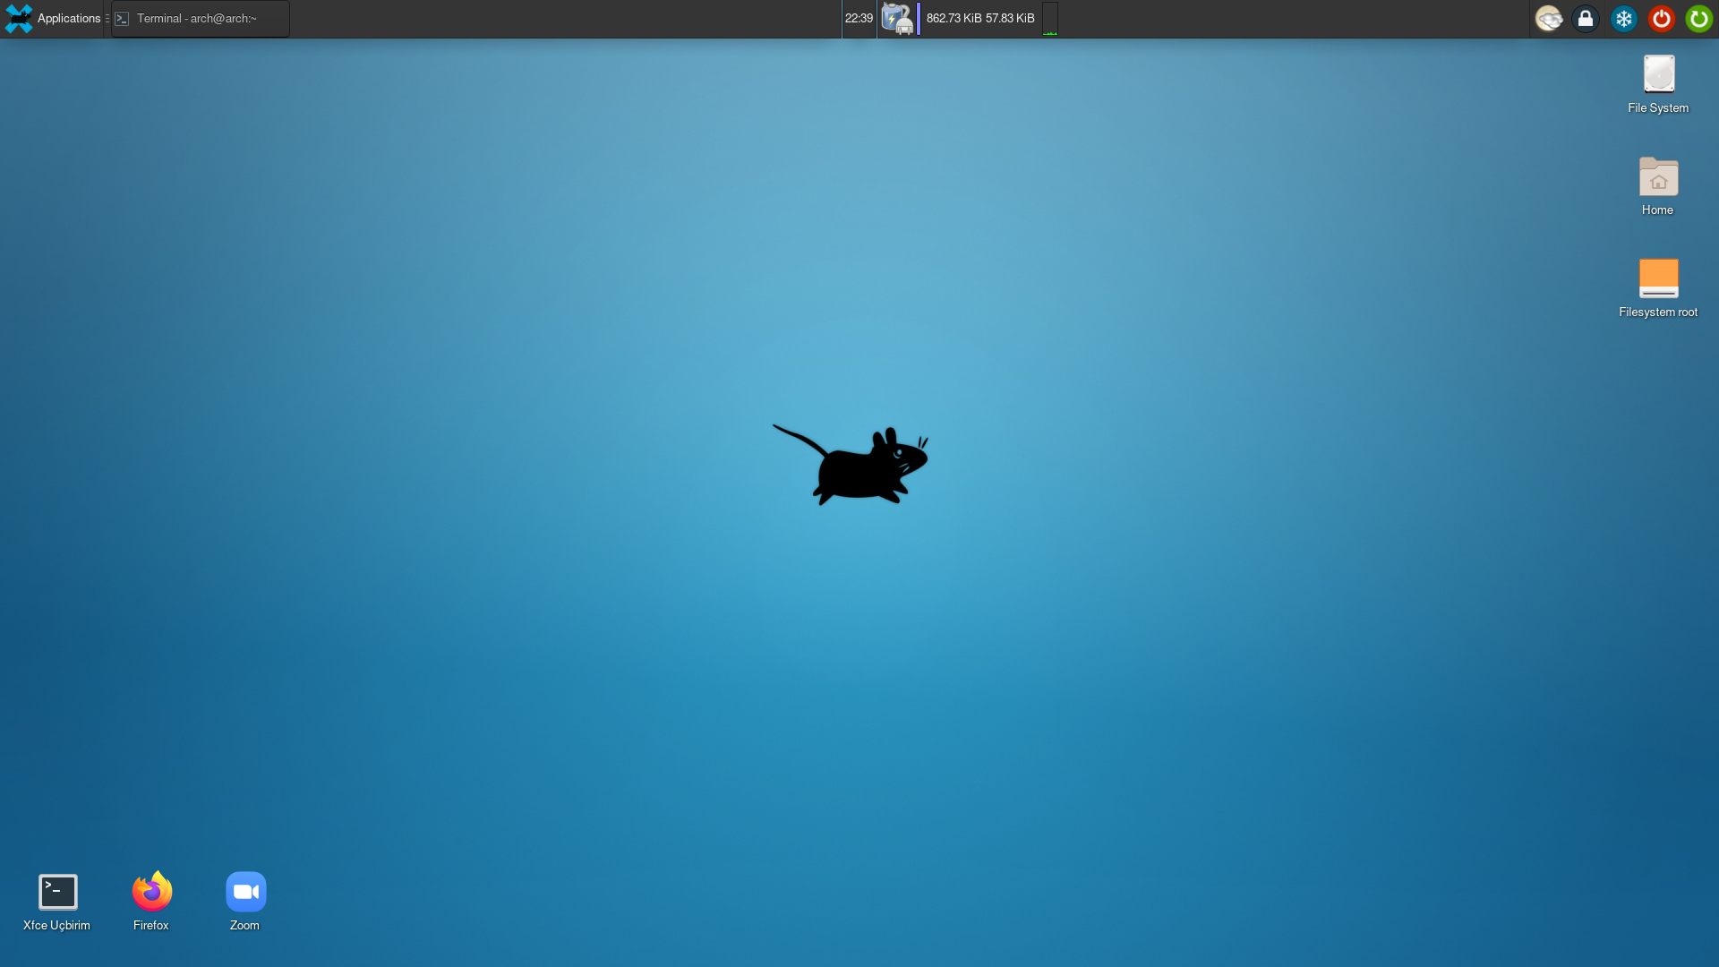Select the Xfce Uçbirim terminal launcher

pos(57,893)
